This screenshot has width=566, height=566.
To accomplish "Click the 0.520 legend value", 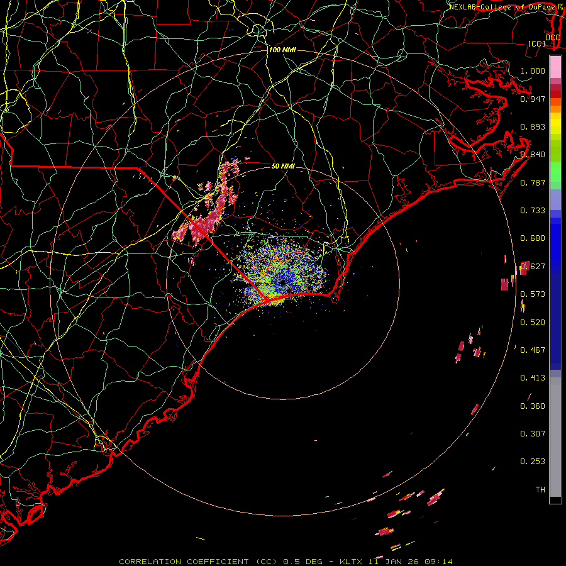I will (533, 323).
